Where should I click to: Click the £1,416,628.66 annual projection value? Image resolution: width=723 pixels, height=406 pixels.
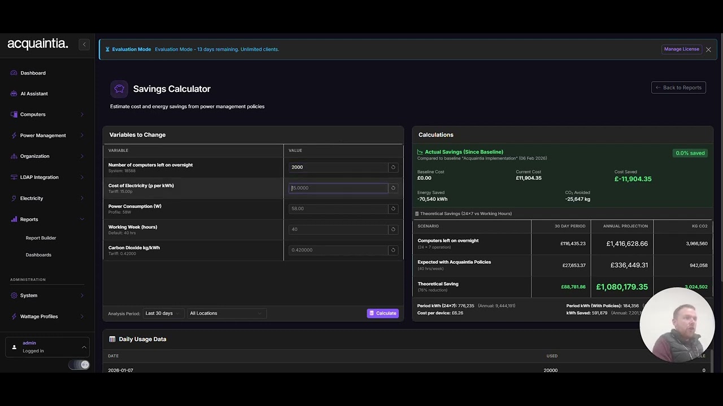[627, 244]
